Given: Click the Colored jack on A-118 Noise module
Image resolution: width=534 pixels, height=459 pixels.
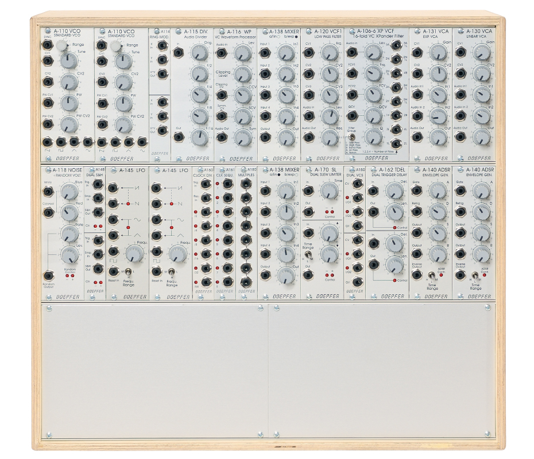Looking at the screenshot, I should [47, 213].
